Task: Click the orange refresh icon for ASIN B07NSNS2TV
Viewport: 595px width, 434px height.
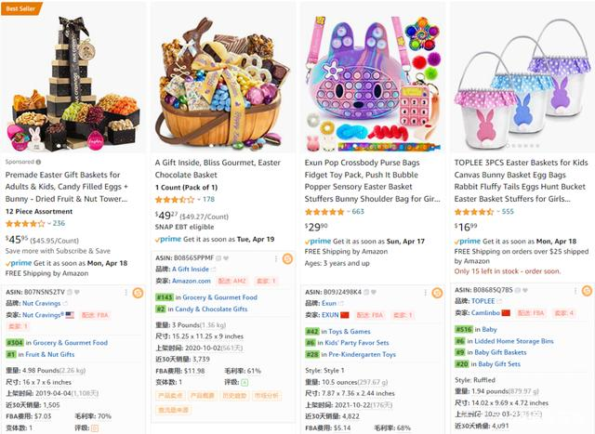Action: 138,293
